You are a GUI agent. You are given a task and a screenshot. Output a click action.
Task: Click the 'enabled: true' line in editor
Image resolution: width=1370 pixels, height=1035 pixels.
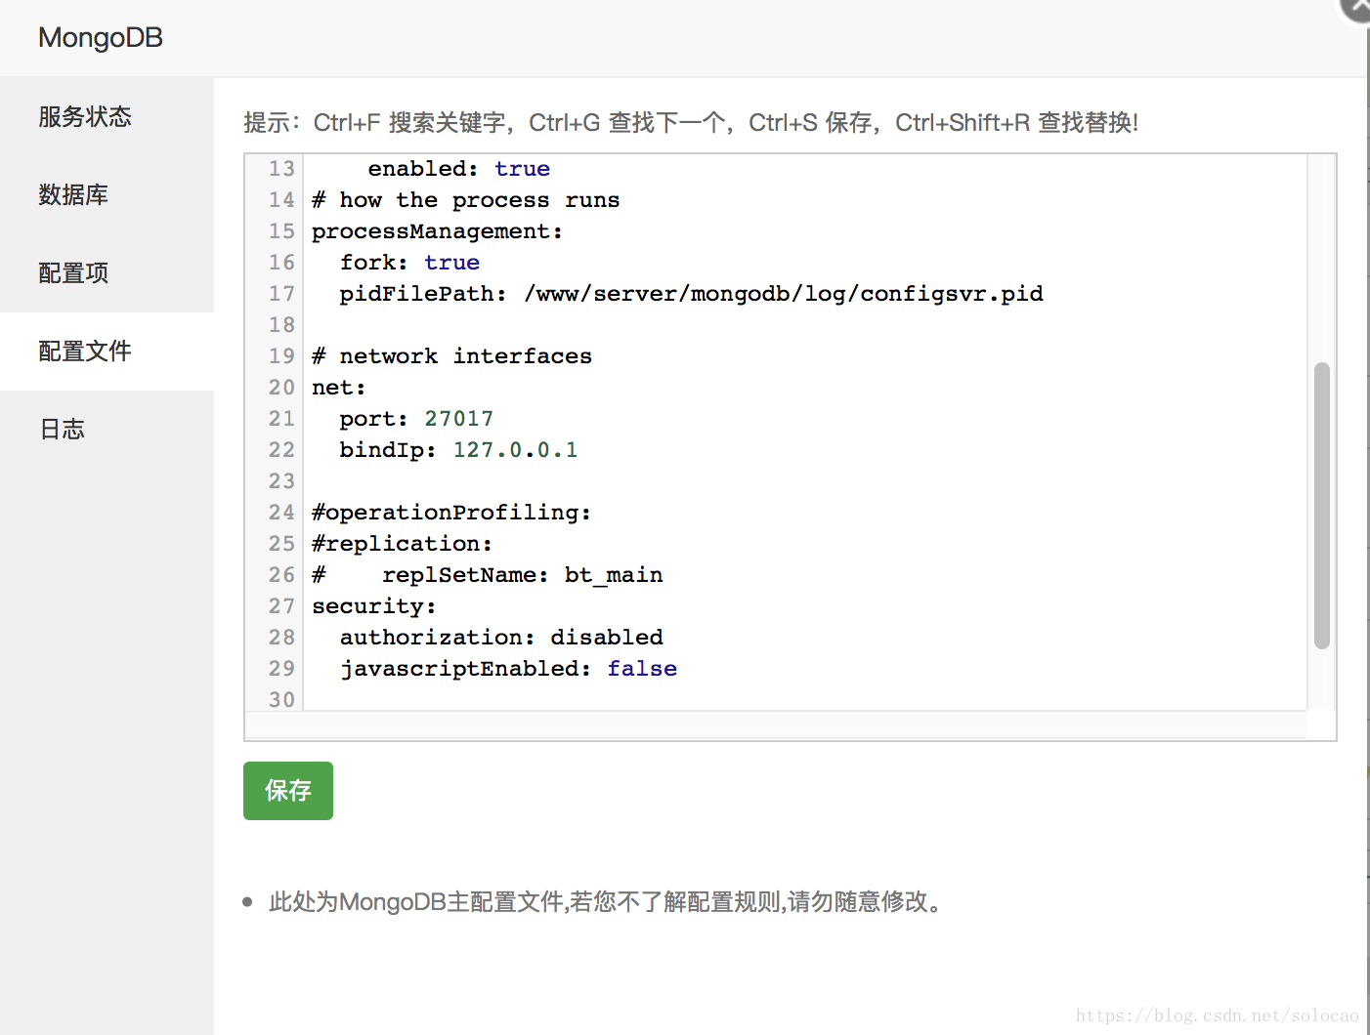click(459, 169)
